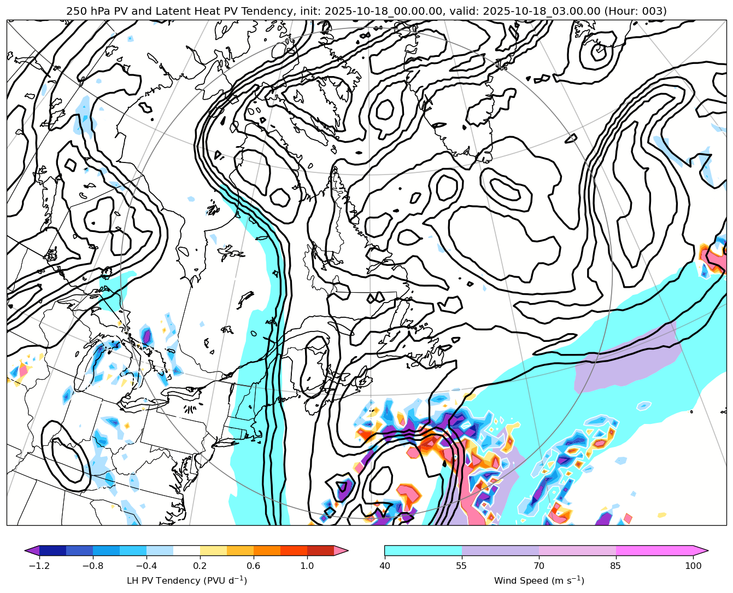The image size is (733, 593).
Task: Click the "Wind Speed (m s⁻¹)" colorbar label
Action: pyautogui.click(x=539, y=580)
